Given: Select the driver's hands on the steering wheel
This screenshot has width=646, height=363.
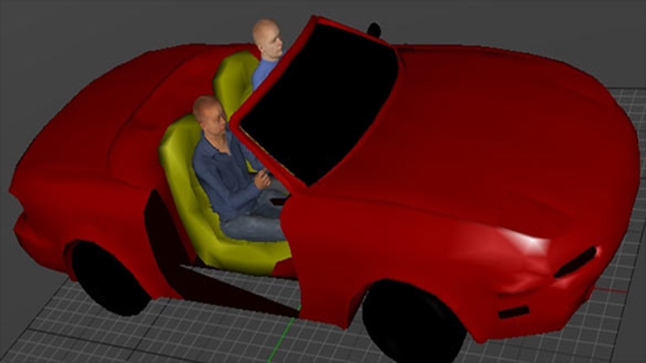Looking at the screenshot, I should [263, 179].
